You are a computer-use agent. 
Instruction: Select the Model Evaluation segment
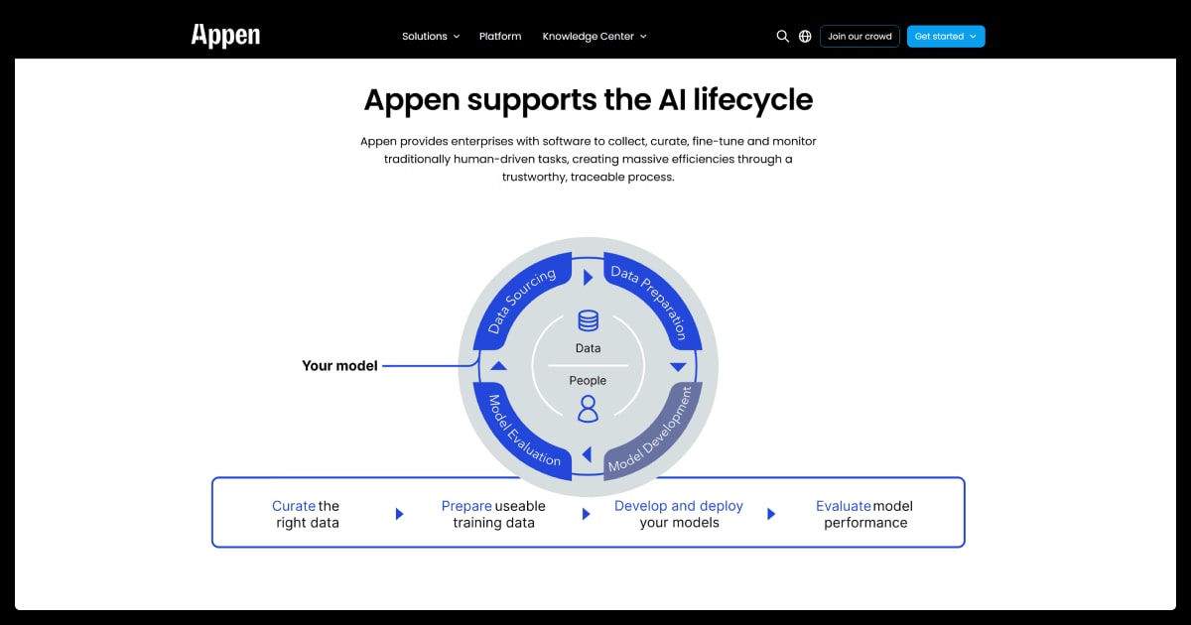522,433
